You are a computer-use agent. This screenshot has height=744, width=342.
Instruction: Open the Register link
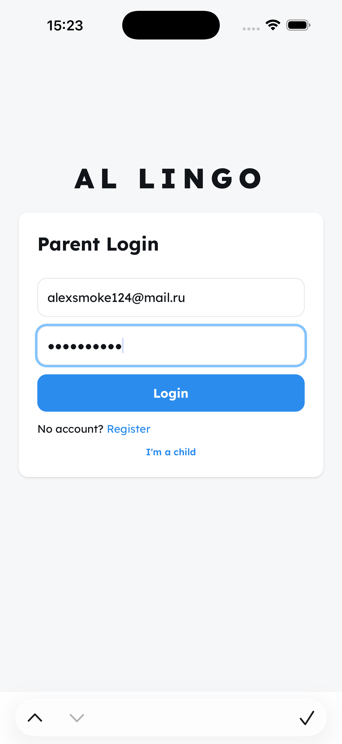(129, 429)
